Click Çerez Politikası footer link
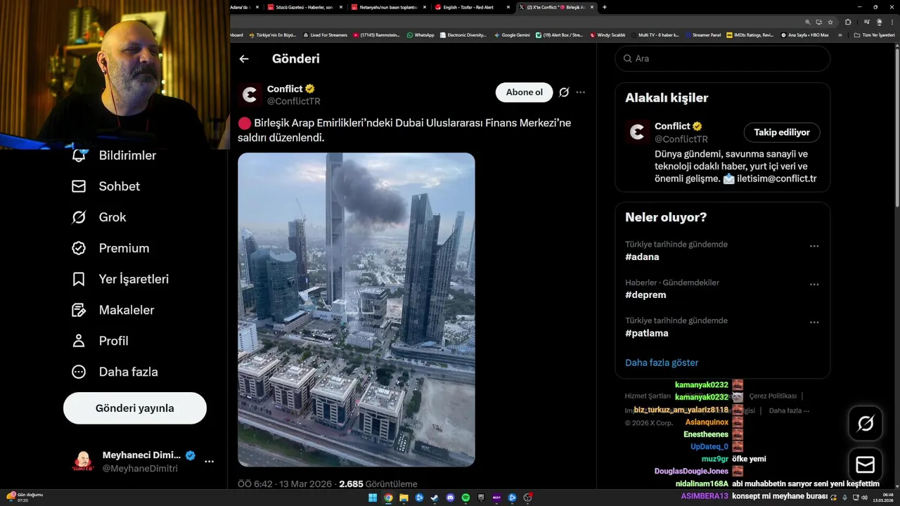 pos(773,396)
